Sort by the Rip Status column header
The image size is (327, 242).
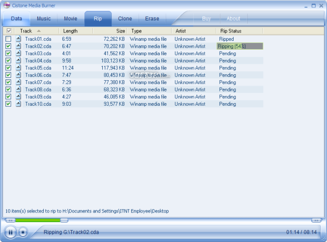[239, 31]
